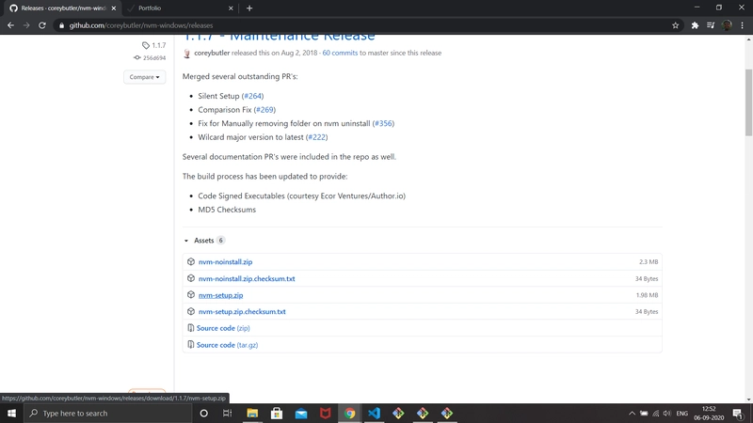Open pull request #264 link
753x423 pixels.
pos(253,96)
